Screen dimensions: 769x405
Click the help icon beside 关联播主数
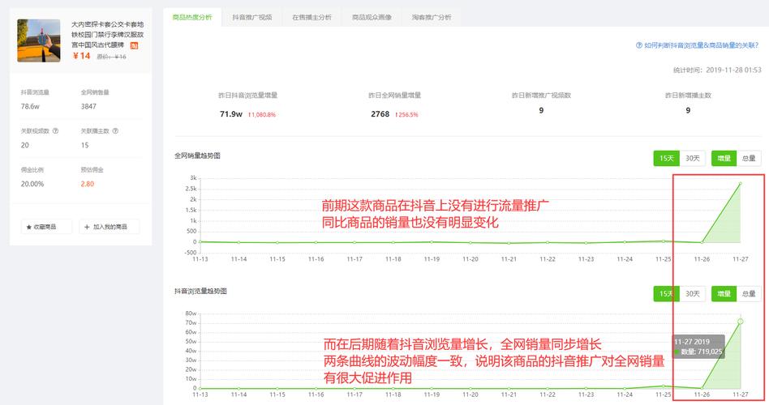click(115, 130)
